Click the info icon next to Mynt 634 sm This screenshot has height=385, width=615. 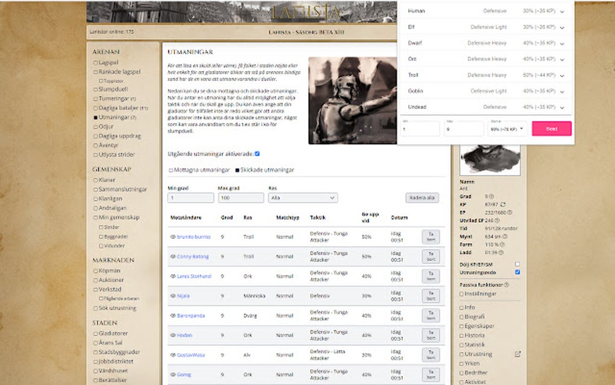point(505,237)
